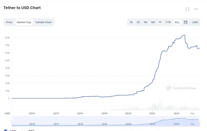Image resolution: width=207 pixels, height=131 pixels.
Task: Select the ALL time range
Action: 177,22
